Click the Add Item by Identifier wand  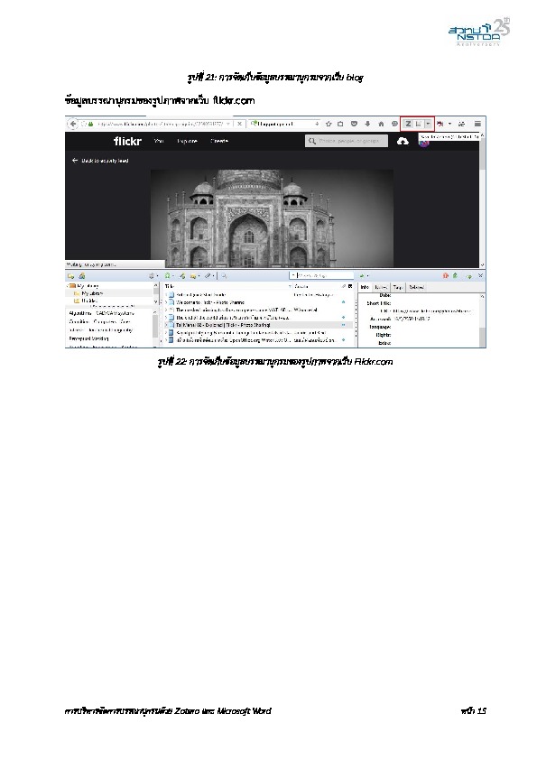click(x=182, y=276)
